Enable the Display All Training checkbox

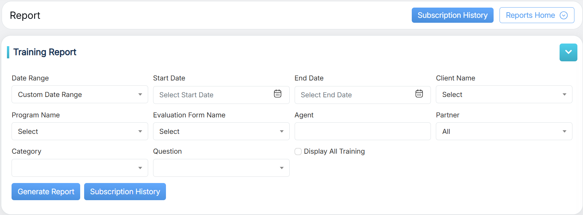[x=298, y=151]
